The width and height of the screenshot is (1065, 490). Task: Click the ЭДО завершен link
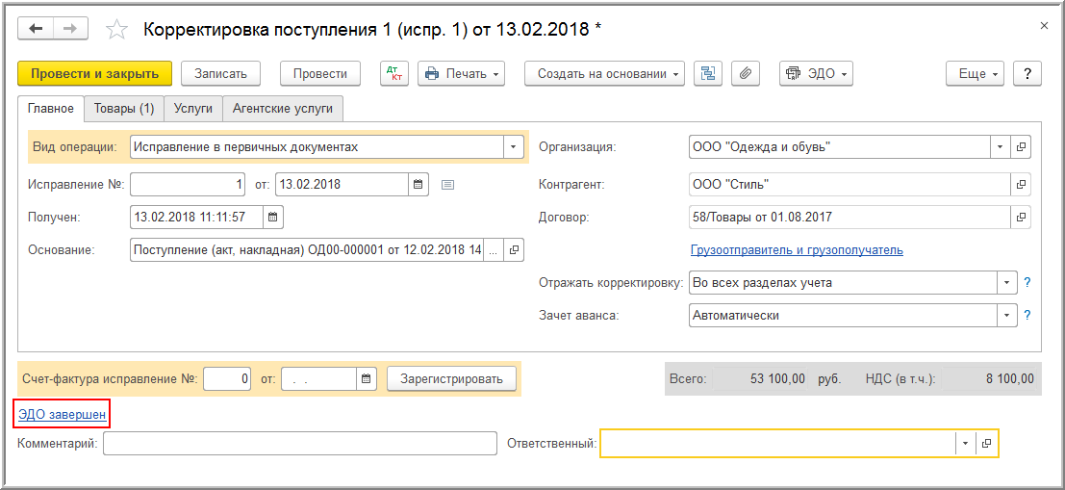tap(61, 415)
